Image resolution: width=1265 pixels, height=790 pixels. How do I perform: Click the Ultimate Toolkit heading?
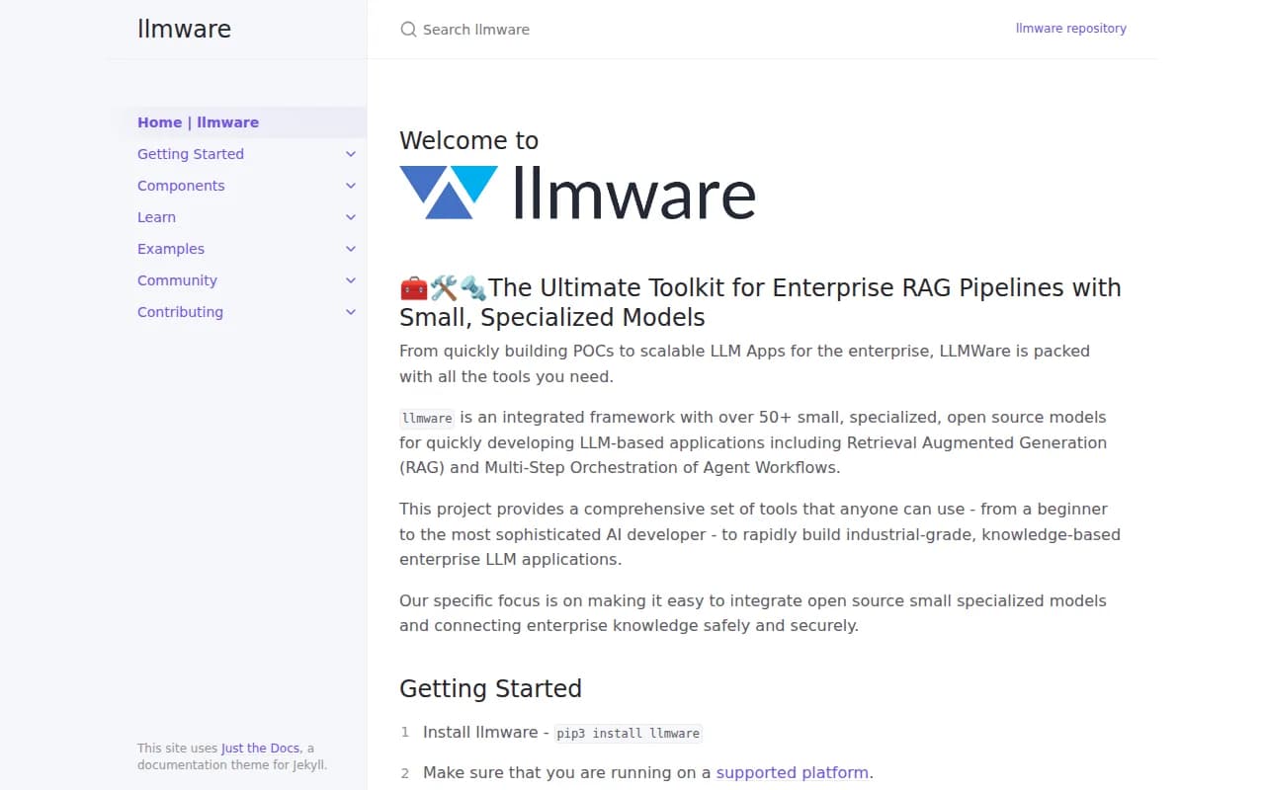click(760, 302)
